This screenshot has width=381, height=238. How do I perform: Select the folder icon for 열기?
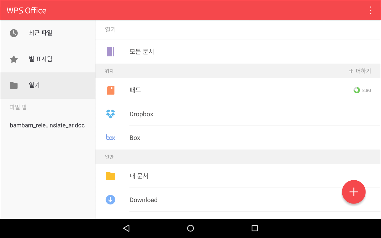pyautogui.click(x=14, y=85)
